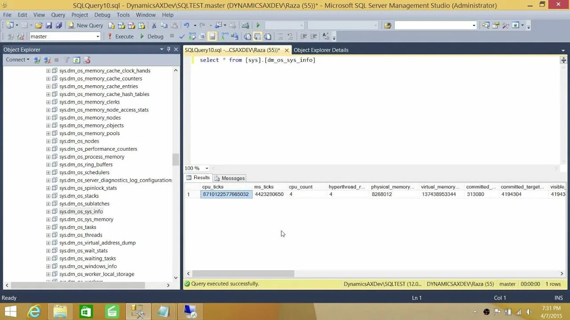Open the File menu
This screenshot has width=570, height=320.
point(7,15)
